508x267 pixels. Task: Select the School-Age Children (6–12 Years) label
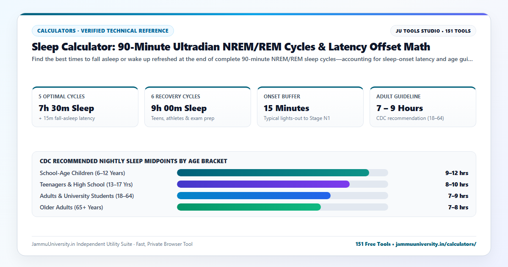pyautogui.click(x=83, y=173)
